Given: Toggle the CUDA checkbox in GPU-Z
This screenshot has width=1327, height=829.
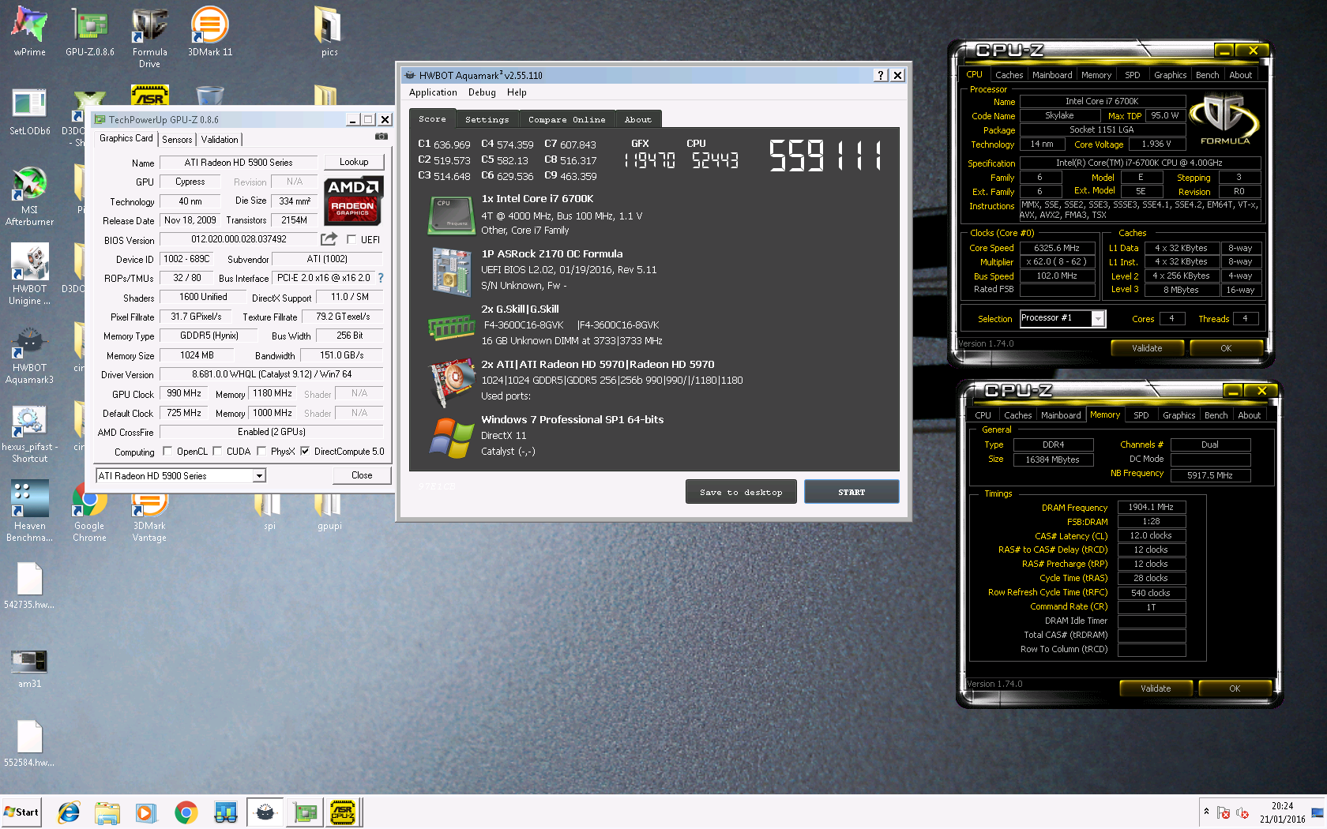Looking at the screenshot, I should coord(217,452).
